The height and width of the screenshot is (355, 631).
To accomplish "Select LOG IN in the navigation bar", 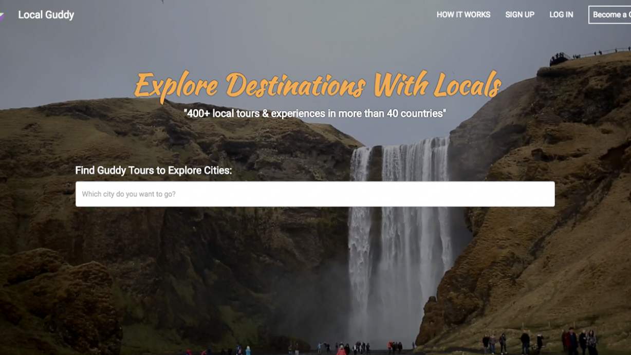I will [x=561, y=15].
